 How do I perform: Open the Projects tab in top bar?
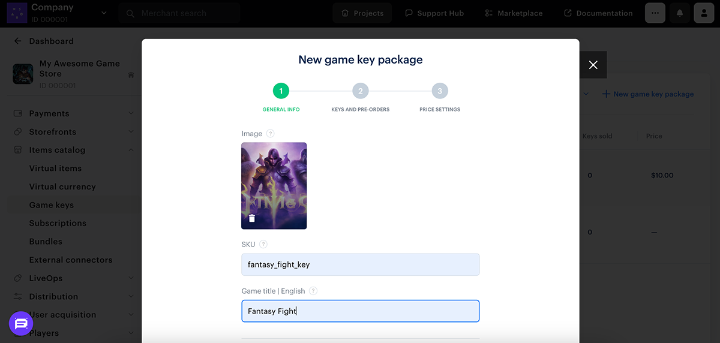pos(362,13)
